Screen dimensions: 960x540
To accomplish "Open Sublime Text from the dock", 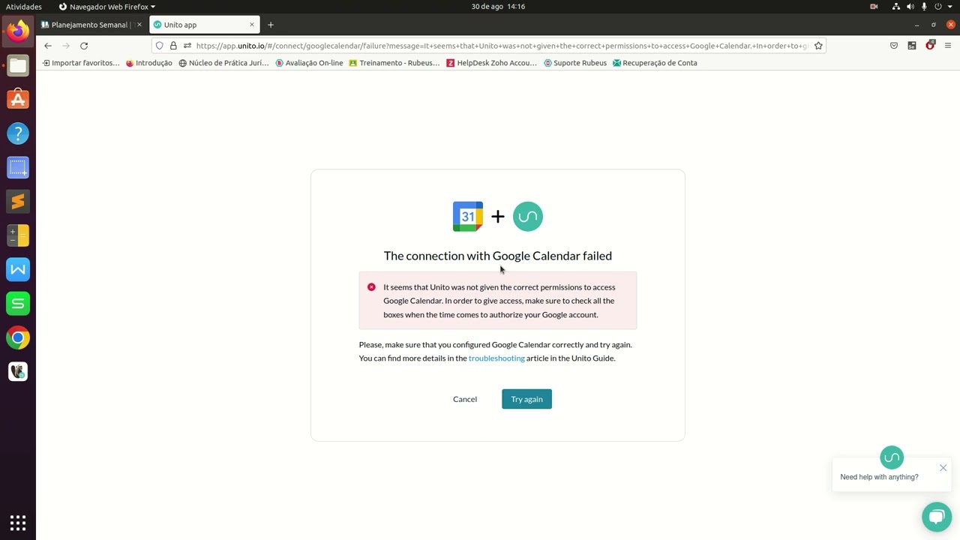I will [x=18, y=201].
